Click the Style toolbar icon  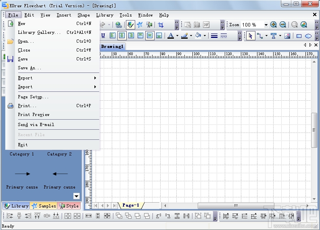coord(149,25)
